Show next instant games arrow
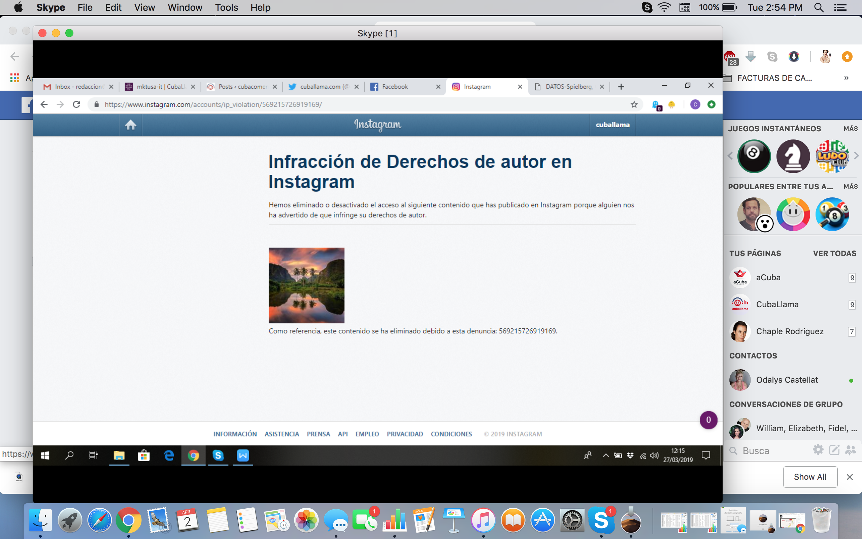This screenshot has width=862, height=539. coord(856,156)
